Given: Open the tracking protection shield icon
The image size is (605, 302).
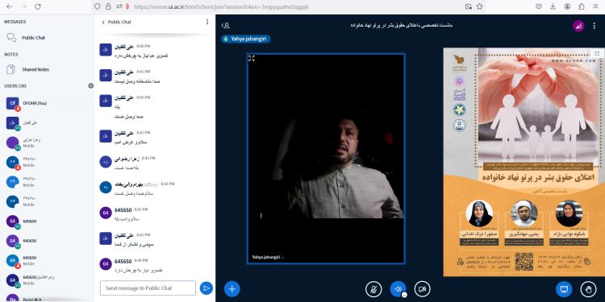Looking at the screenshot, I should click(x=98, y=6).
